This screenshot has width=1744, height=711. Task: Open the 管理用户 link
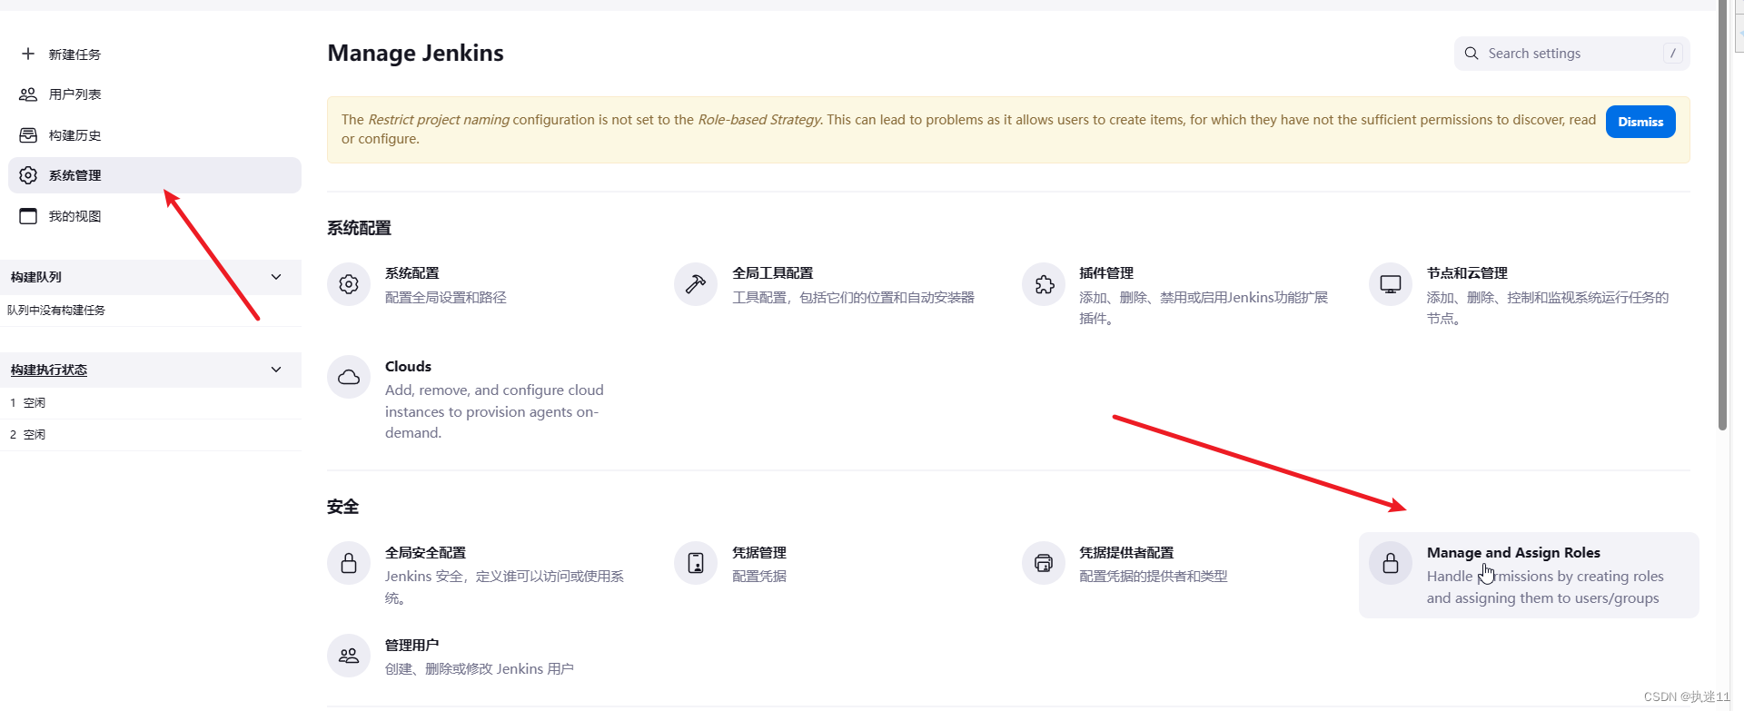click(411, 646)
